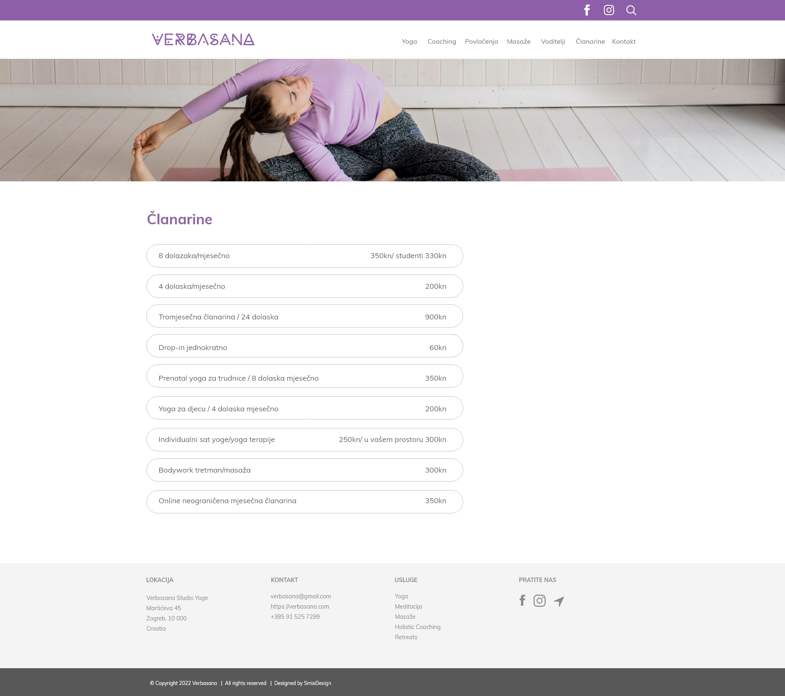
Task: Open the footer Facebook icon
Action: 522,600
